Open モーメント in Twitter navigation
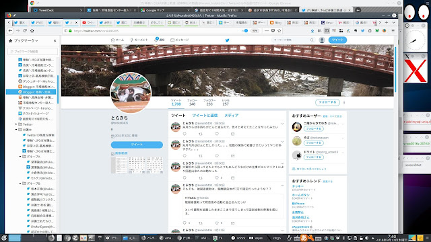Screen dimensions: 431x242 point(139,40)
